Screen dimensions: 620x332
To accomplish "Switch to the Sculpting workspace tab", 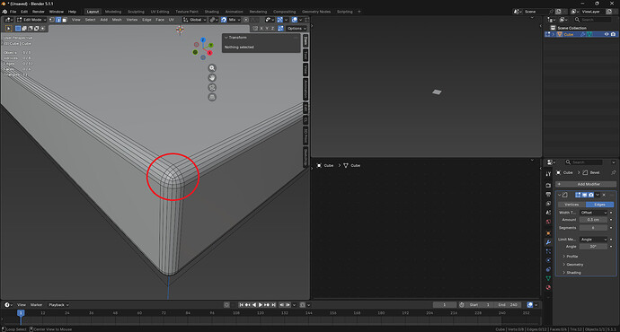I will 136,12.
